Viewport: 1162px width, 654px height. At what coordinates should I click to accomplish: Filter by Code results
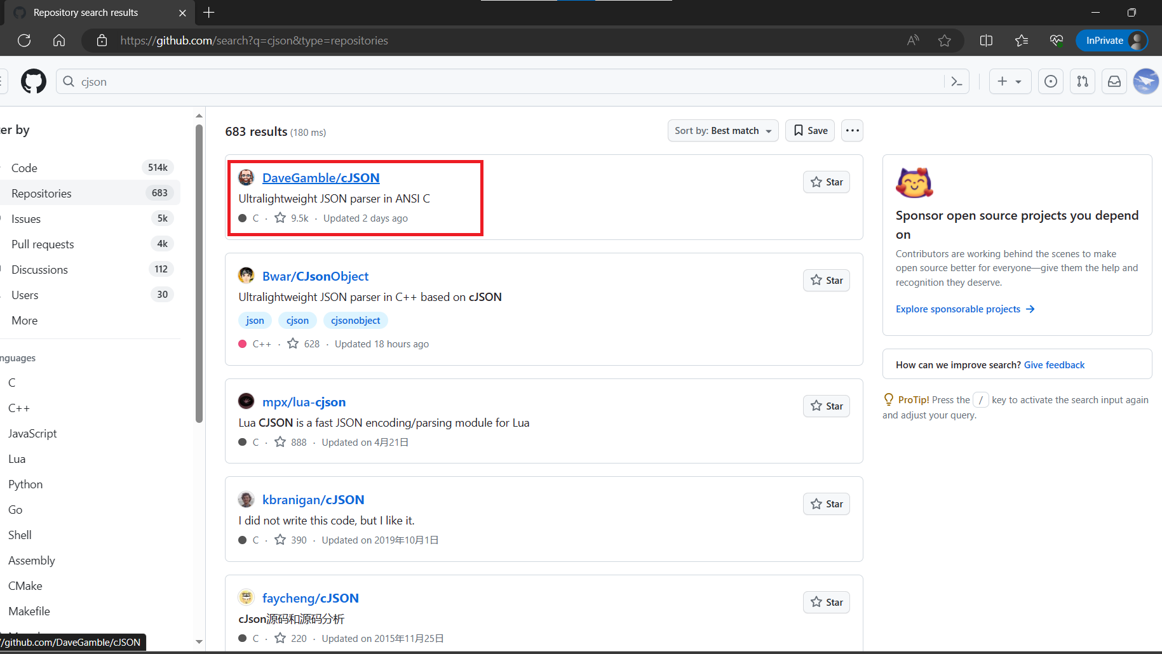[x=89, y=168]
